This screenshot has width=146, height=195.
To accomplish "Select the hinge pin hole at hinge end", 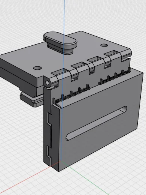I will pyautogui.click(x=47, y=82).
